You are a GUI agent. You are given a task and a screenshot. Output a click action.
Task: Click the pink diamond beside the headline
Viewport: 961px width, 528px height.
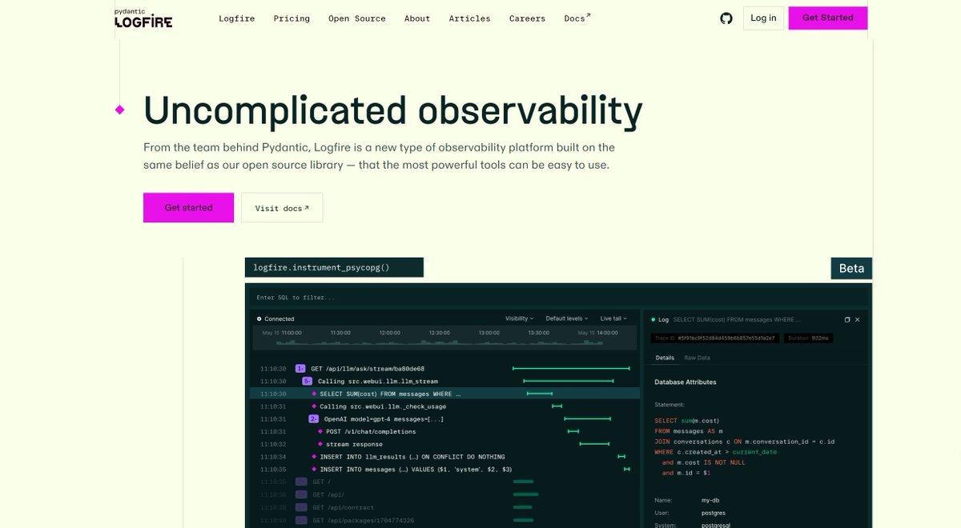120,110
